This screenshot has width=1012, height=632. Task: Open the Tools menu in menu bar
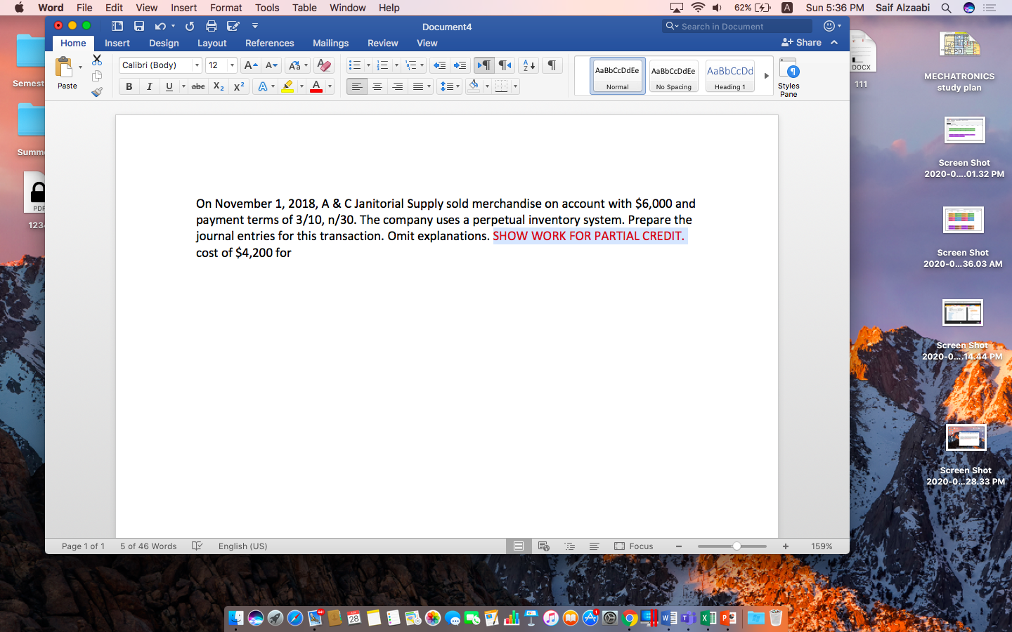(x=266, y=8)
